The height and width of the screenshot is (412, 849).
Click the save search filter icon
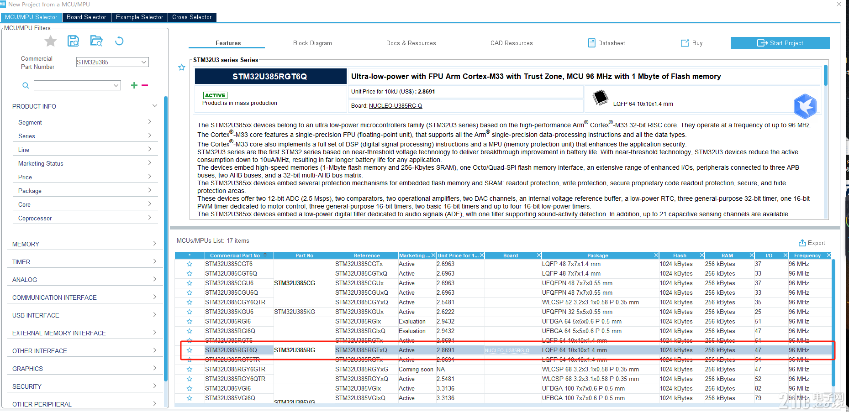pyautogui.click(x=73, y=41)
